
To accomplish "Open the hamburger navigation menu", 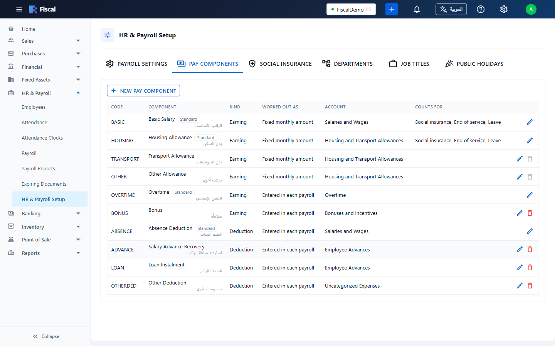I will pos(19,9).
